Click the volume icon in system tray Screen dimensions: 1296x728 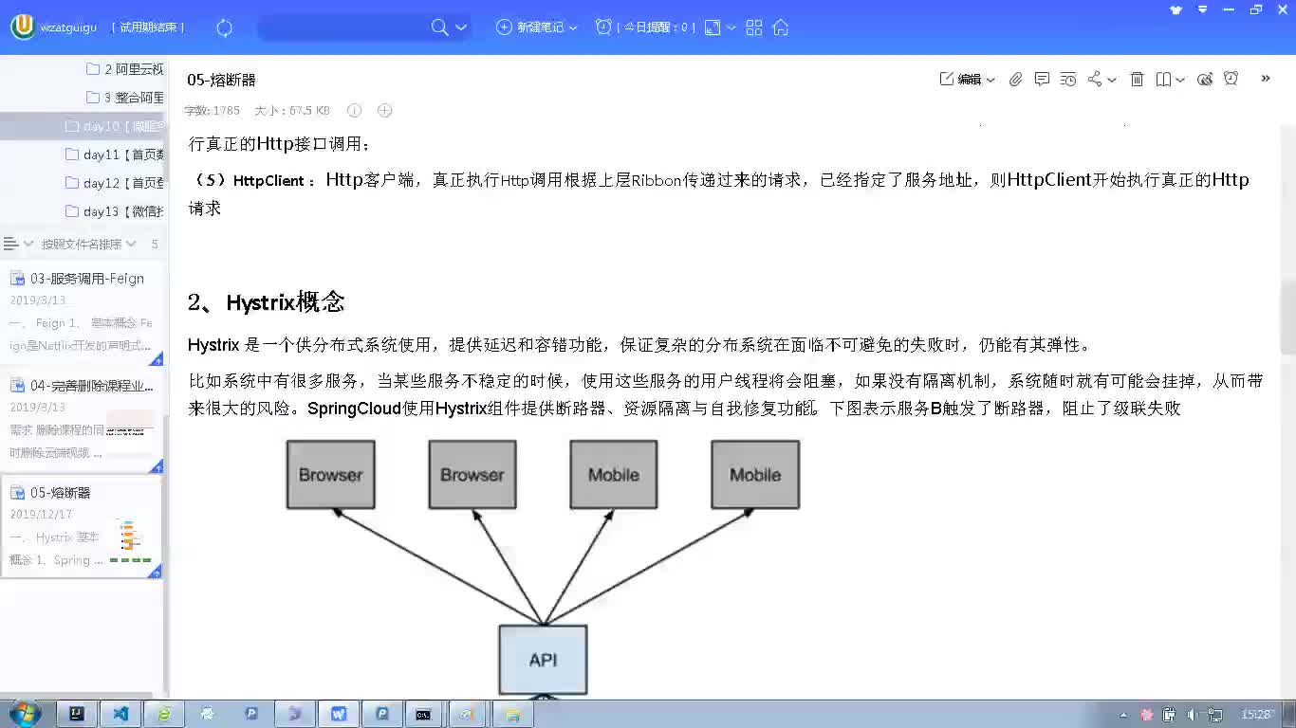(x=1193, y=715)
